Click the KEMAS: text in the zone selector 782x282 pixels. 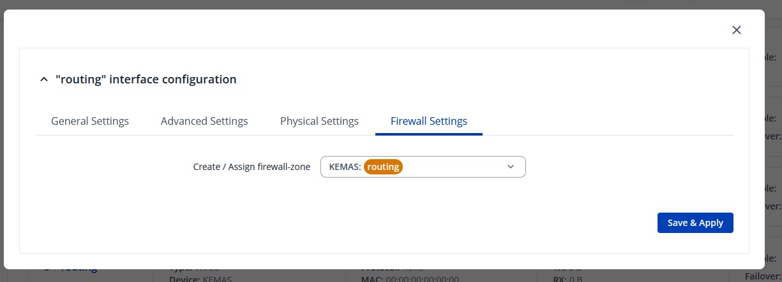click(x=345, y=167)
